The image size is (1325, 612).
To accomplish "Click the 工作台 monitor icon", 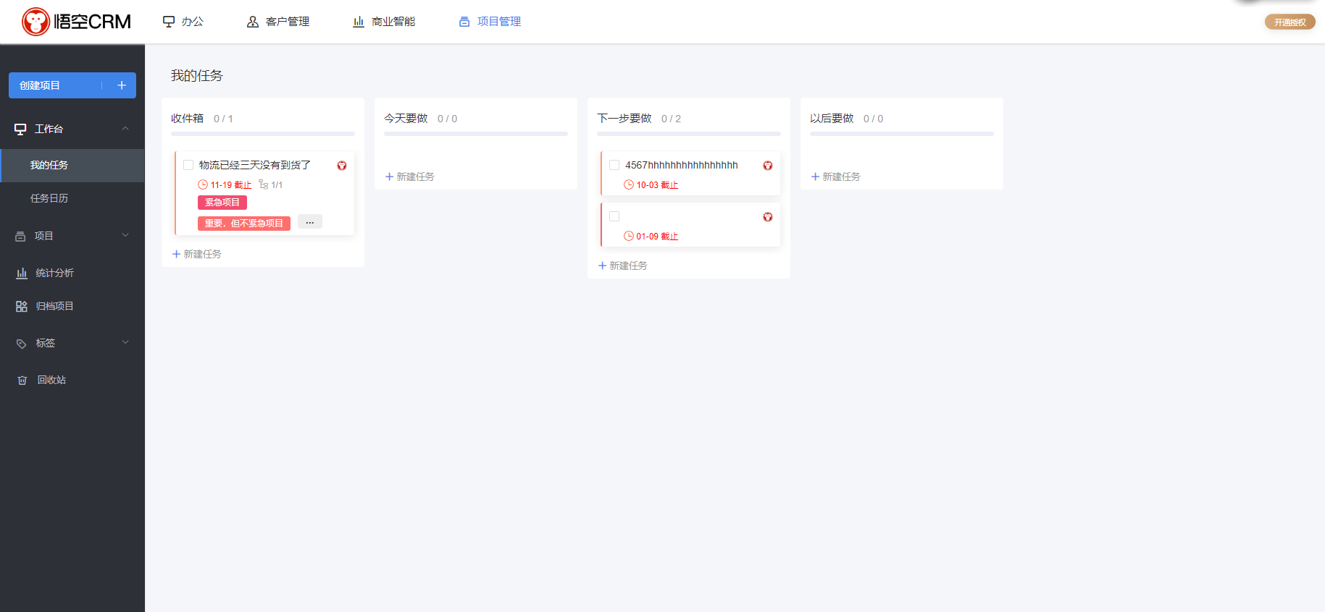I will [x=20, y=129].
